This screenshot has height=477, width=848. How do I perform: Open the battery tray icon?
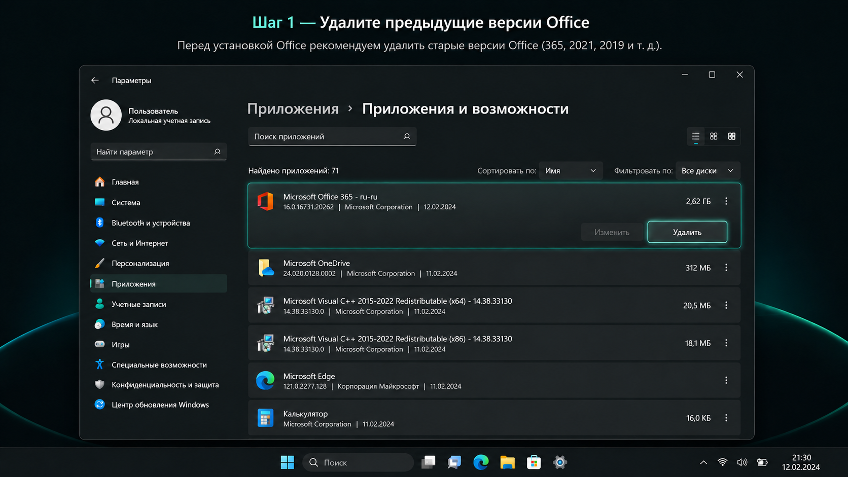click(762, 462)
